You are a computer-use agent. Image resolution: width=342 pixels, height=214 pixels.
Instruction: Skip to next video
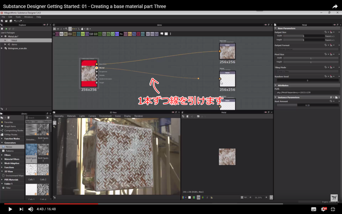pos(21,209)
